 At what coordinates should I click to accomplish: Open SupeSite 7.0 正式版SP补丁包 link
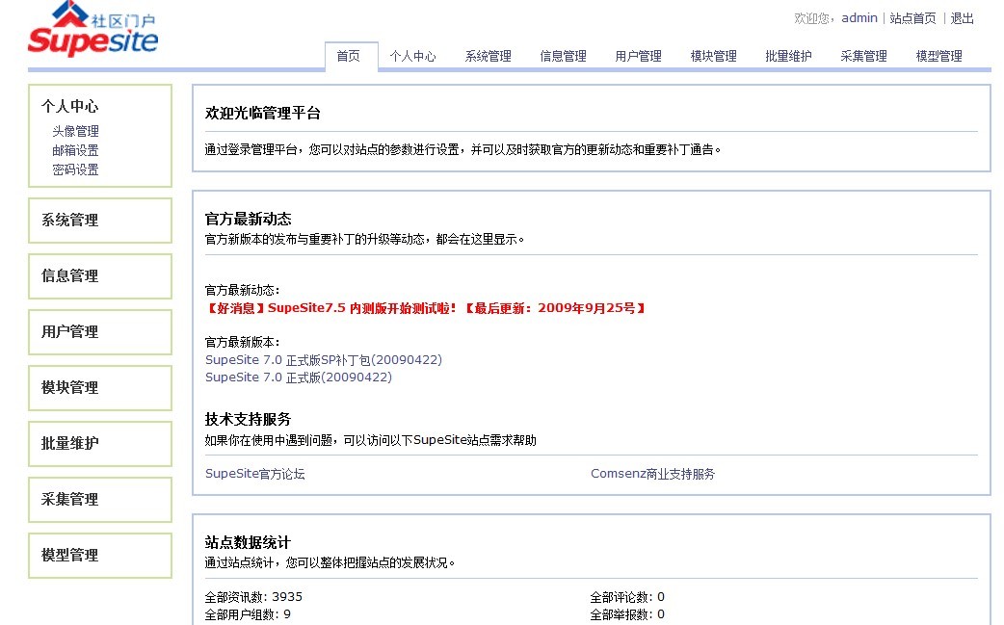324,360
